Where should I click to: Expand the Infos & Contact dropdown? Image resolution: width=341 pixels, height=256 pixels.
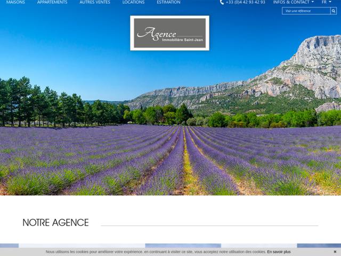[291, 2]
